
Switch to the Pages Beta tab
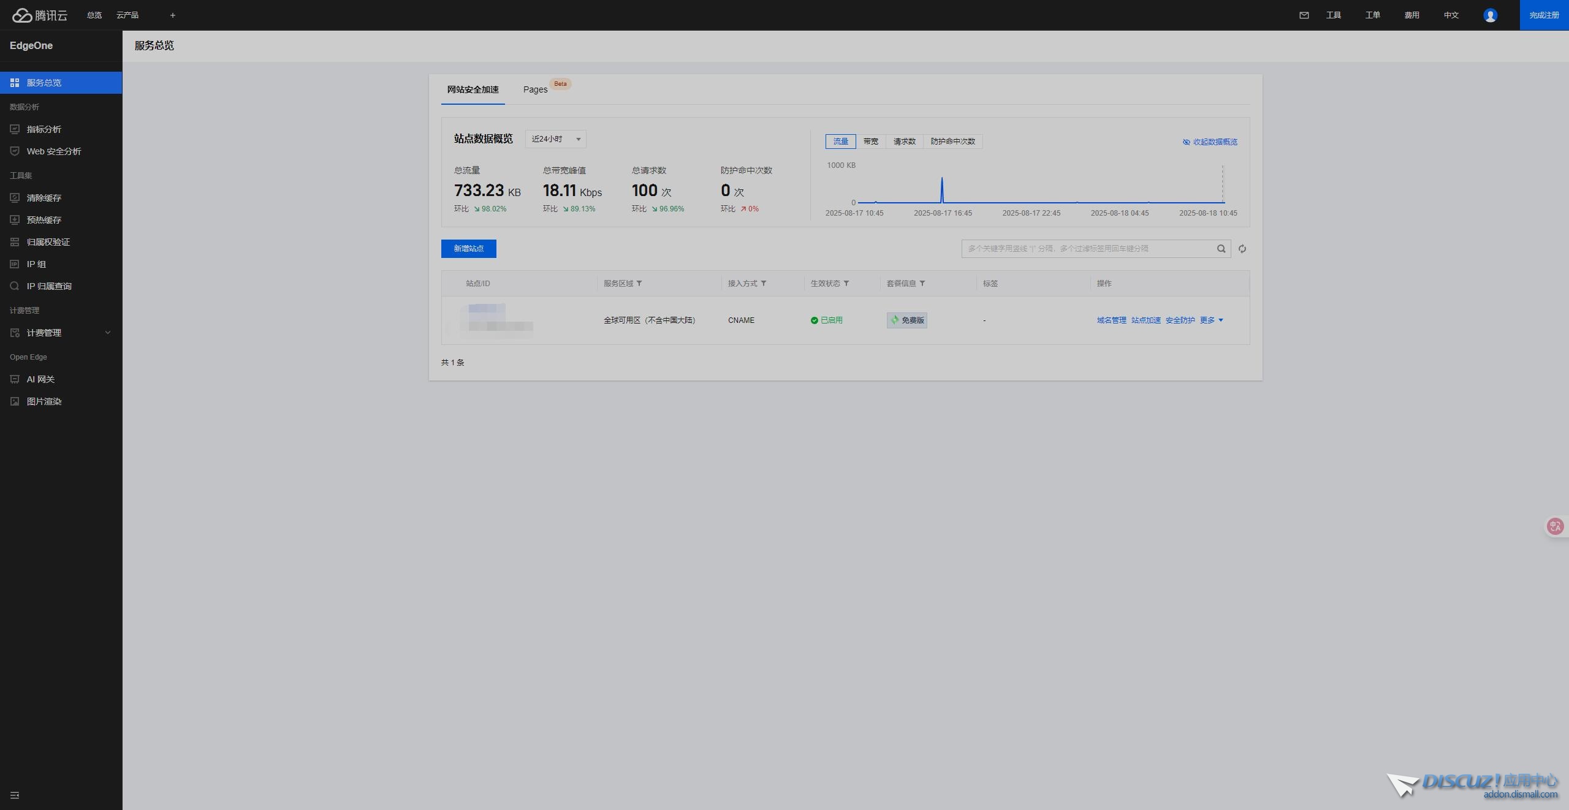click(535, 89)
